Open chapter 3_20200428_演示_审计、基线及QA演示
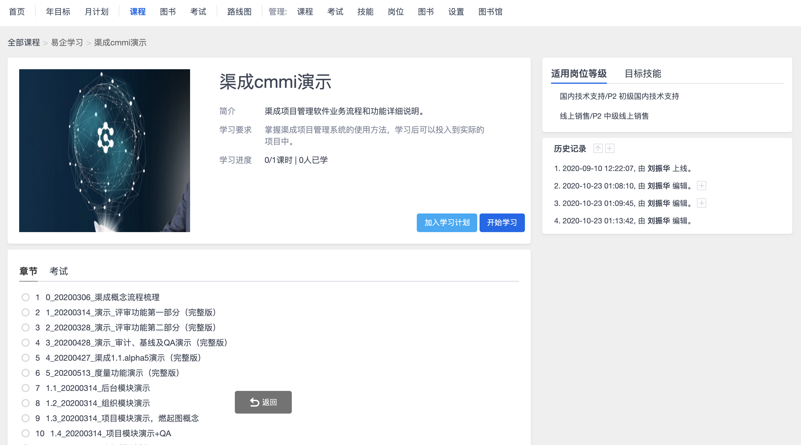 137,343
